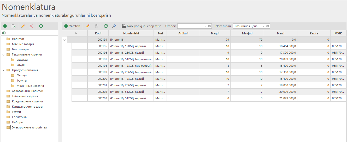
Task: Click the Yaratish create button
Action: [72, 26]
